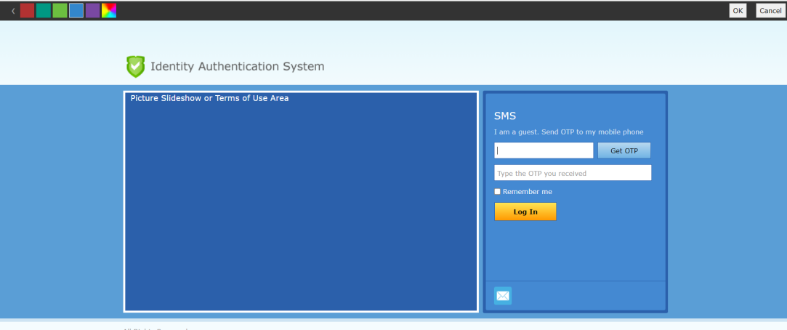This screenshot has height=330, width=787.
Task: Select the red theme color swatch
Action: point(27,11)
